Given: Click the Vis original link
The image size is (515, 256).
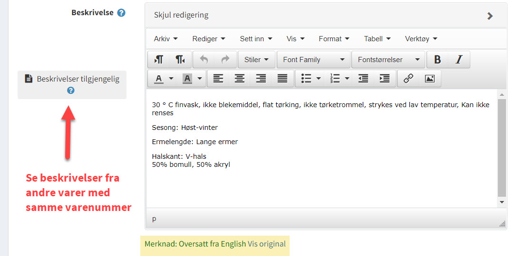Looking at the screenshot, I should coord(267,244).
